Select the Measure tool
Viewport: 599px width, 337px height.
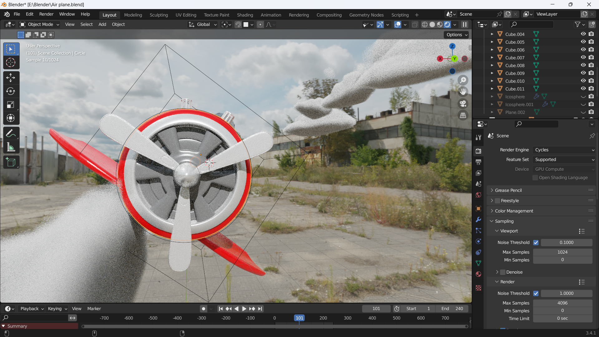pos(11,147)
